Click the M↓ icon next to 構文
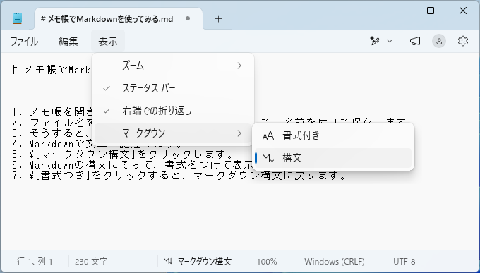The height and width of the screenshot is (273, 480). 268,158
